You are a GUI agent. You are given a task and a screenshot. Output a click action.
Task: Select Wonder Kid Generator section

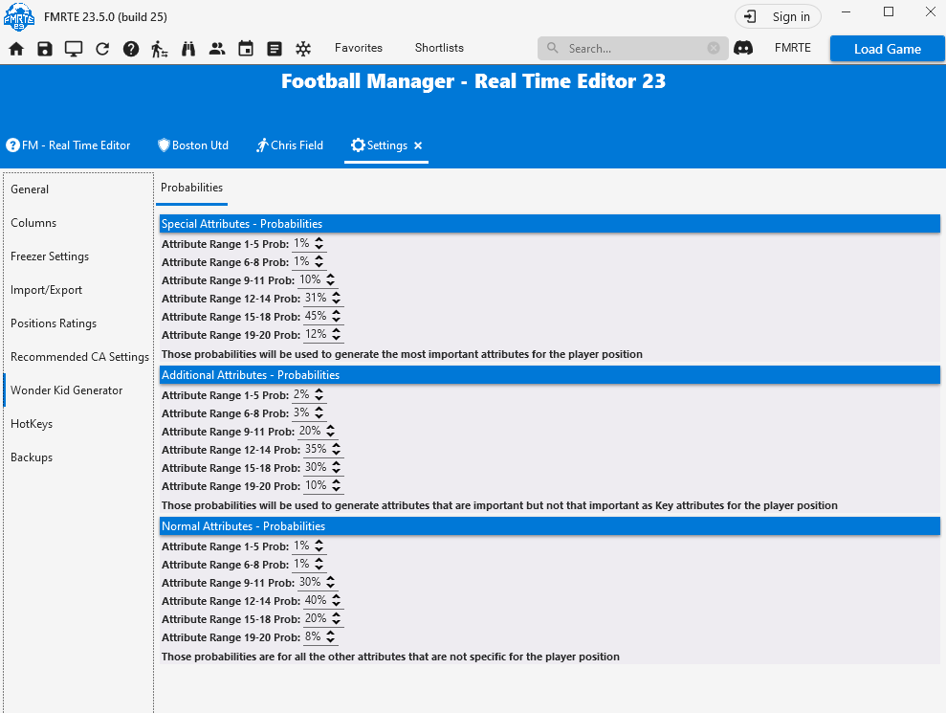pyautogui.click(x=77, y=390)
